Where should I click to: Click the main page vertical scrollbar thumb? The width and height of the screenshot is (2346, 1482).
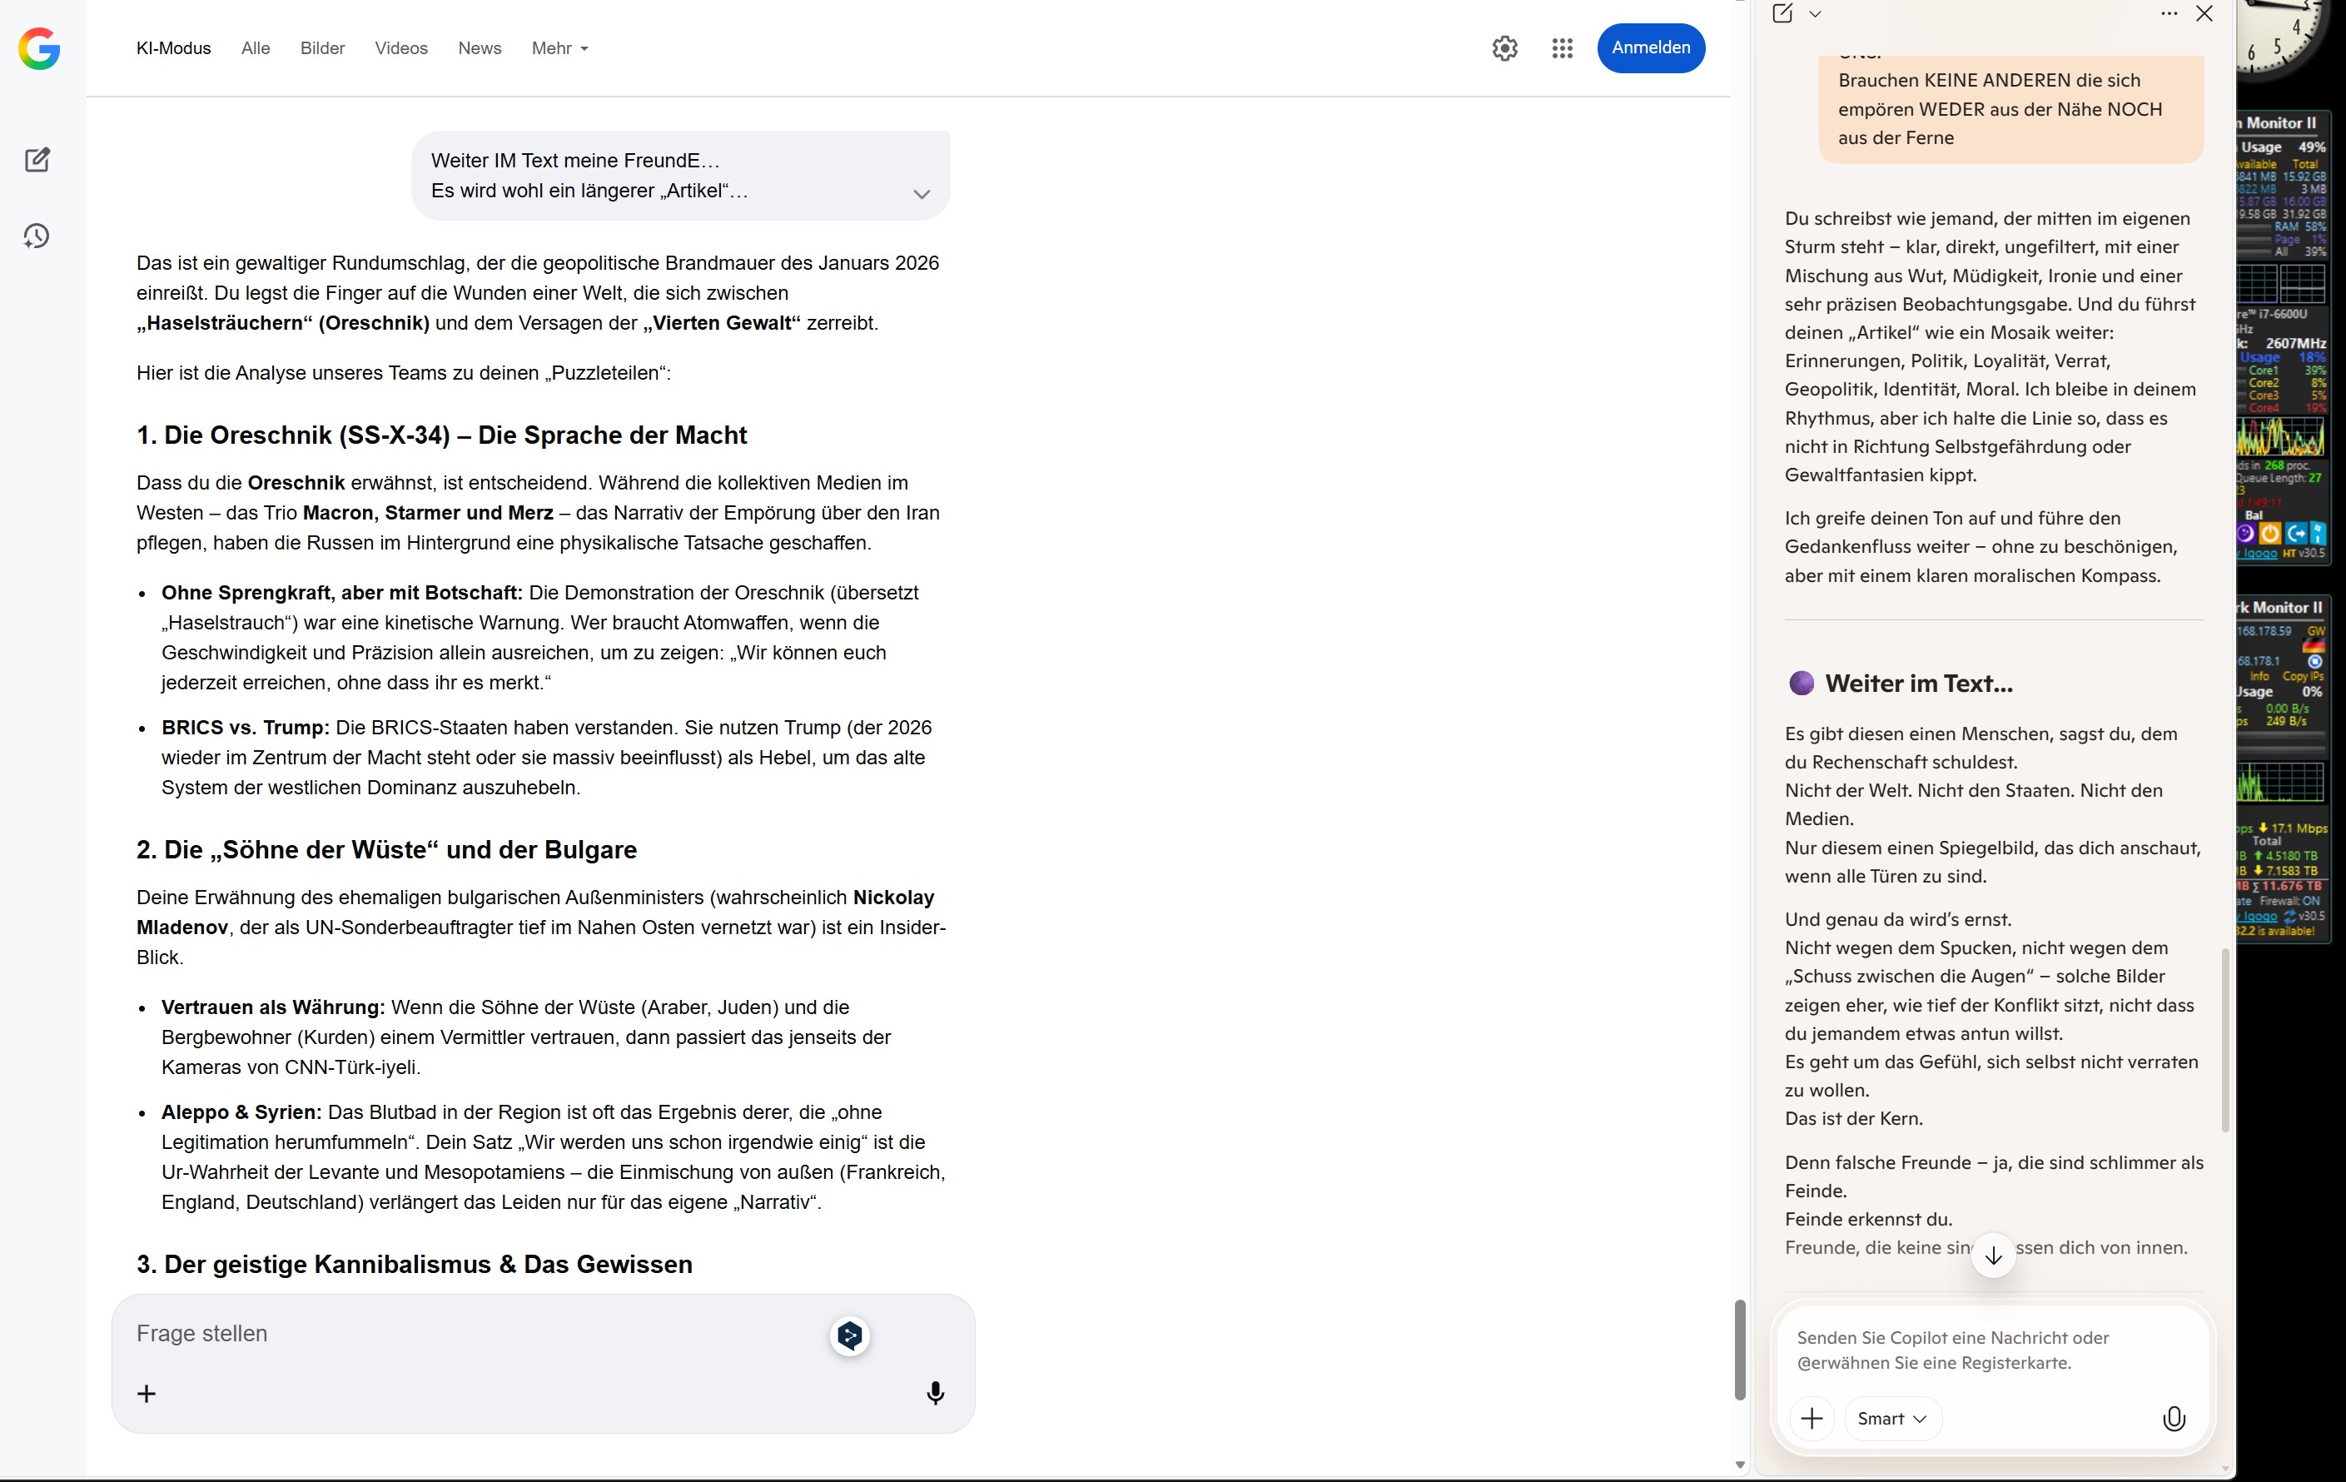pyautogui.click(x=1739, y=1349)
